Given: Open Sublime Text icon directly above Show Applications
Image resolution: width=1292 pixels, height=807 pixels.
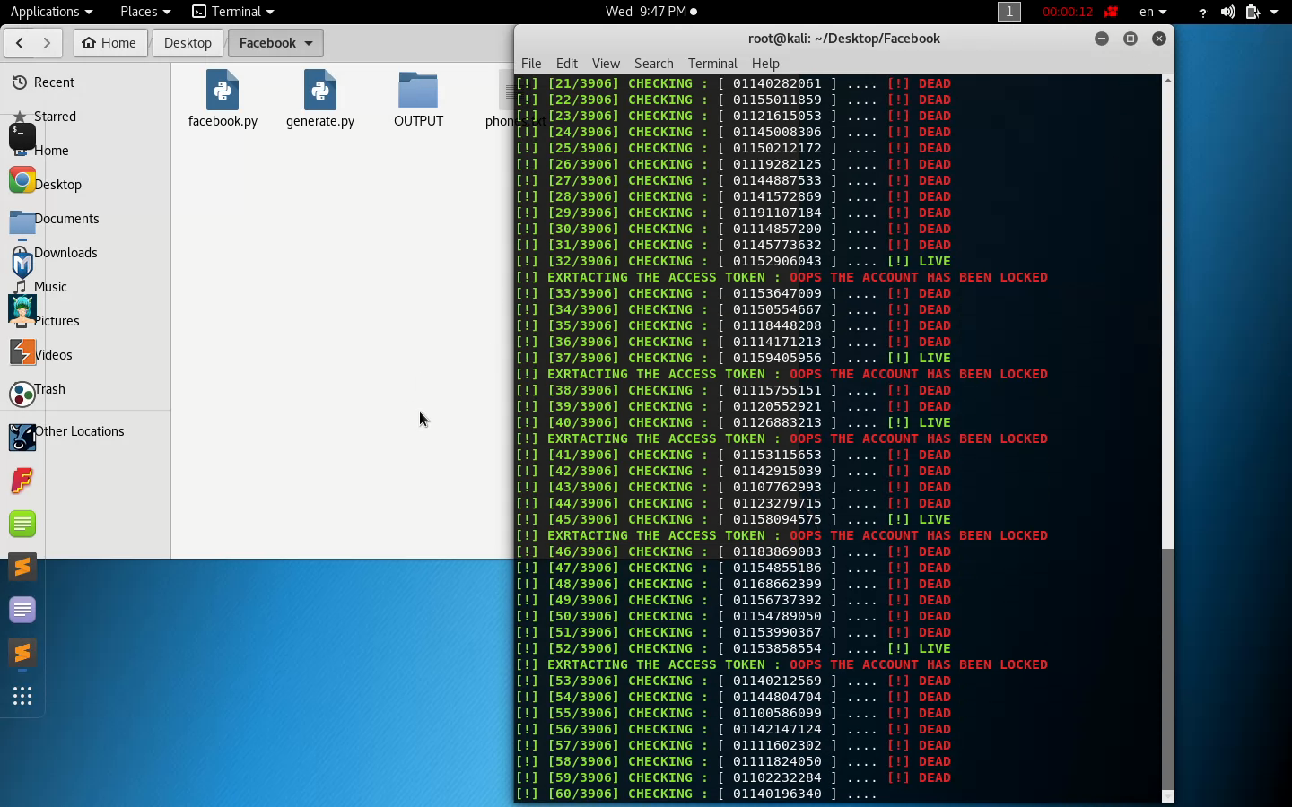Looking at the screenshot, I should [x=22, y=653].
